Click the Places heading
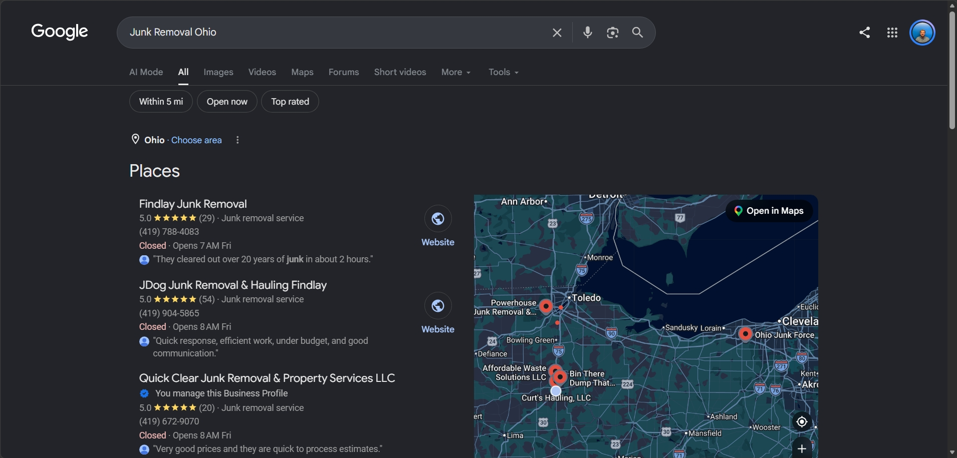 154,171
